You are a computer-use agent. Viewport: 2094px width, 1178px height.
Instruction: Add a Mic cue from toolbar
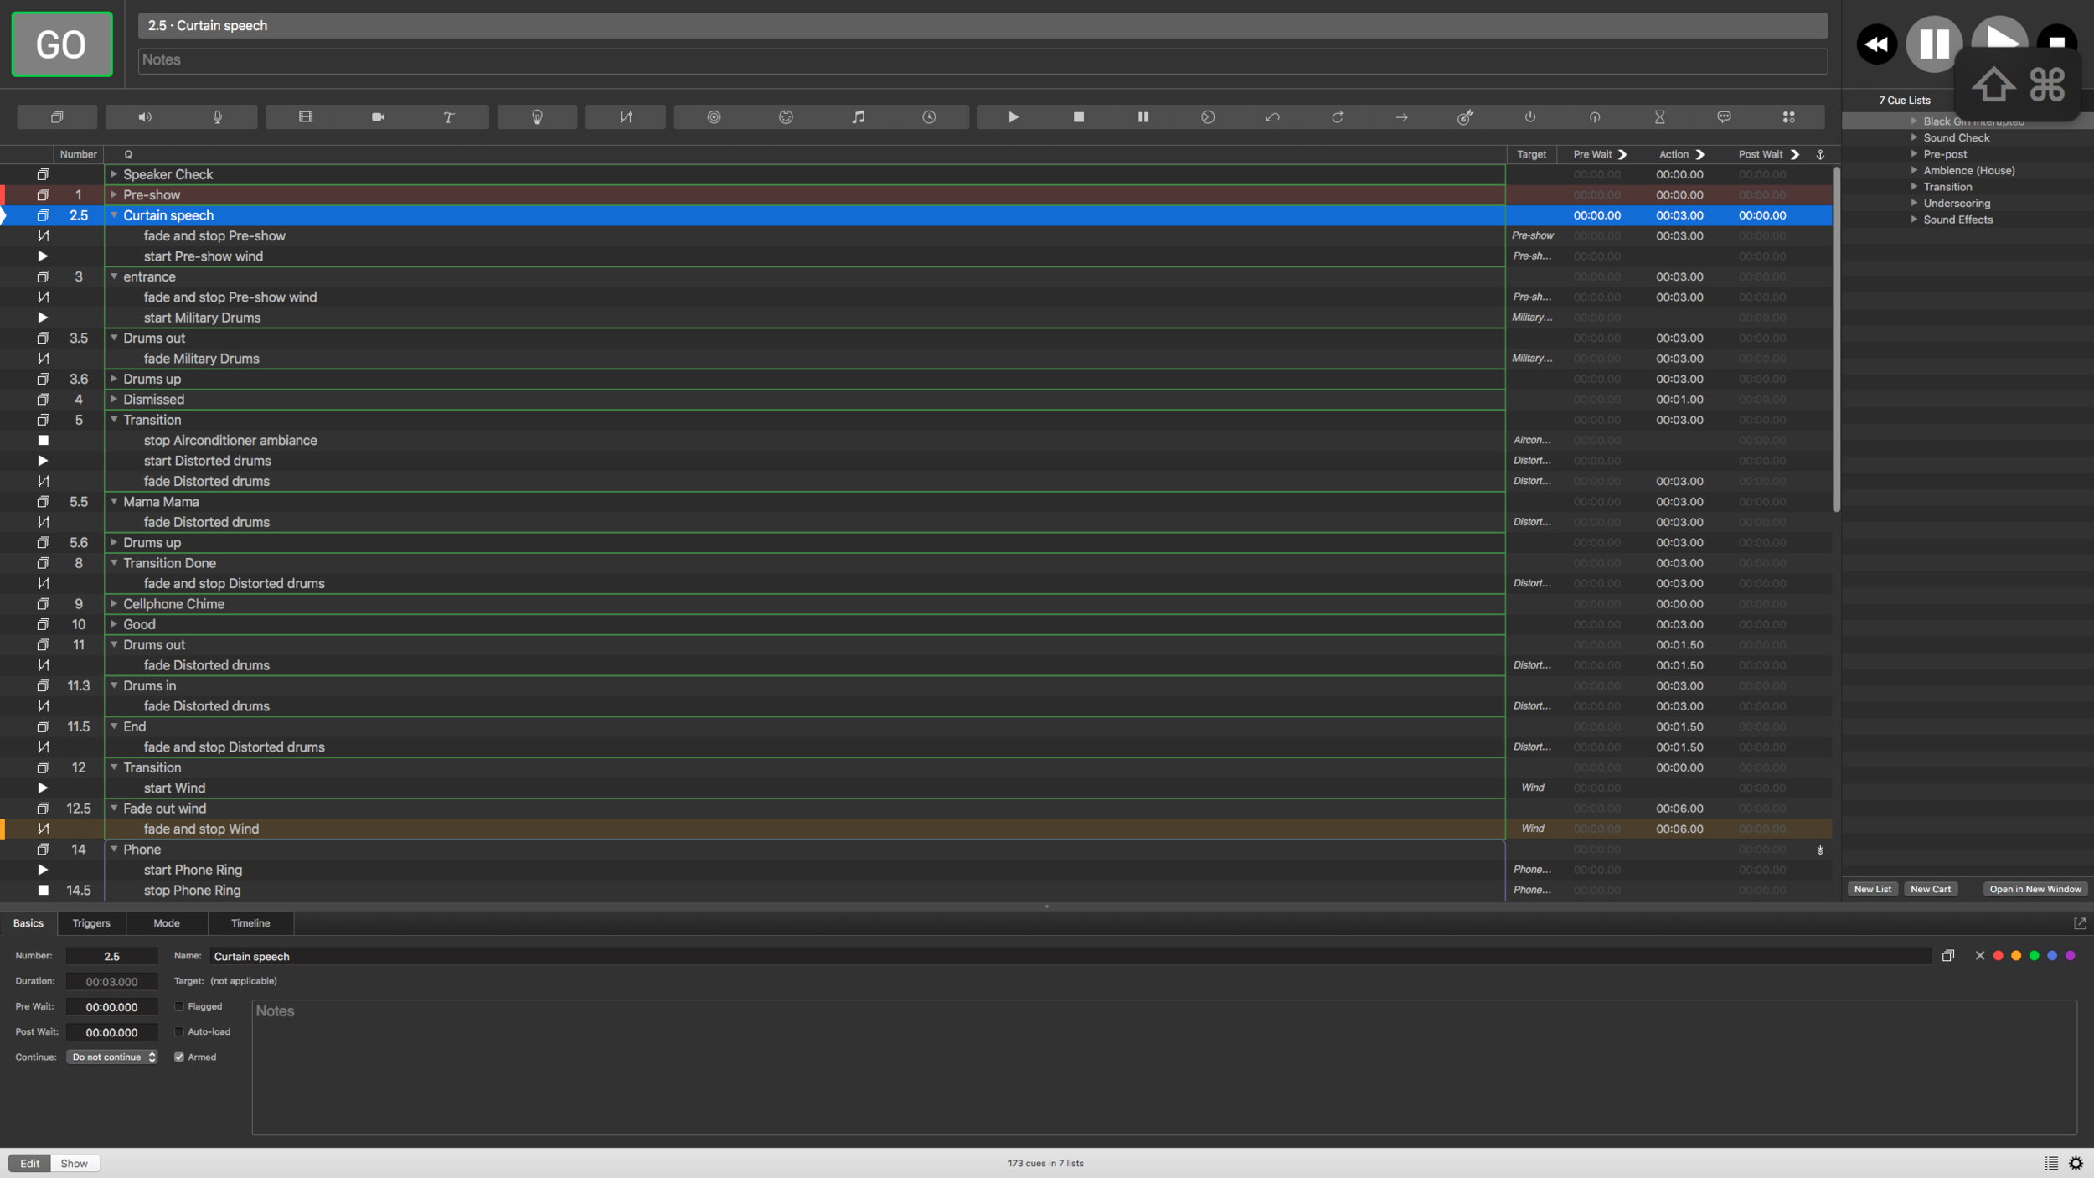(217, 117)
